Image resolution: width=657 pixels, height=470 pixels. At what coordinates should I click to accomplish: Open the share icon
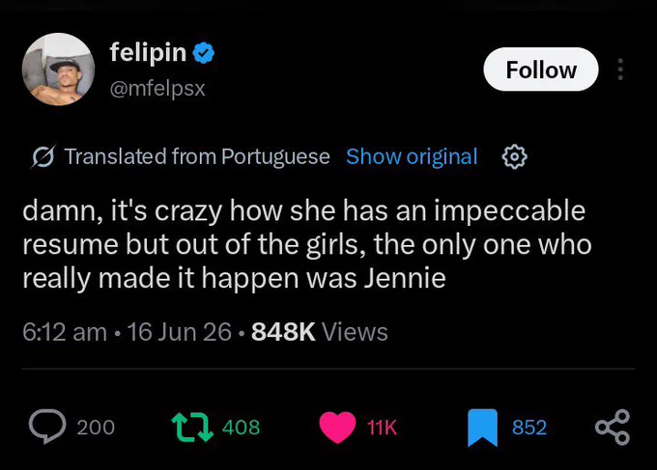[613, 427]
